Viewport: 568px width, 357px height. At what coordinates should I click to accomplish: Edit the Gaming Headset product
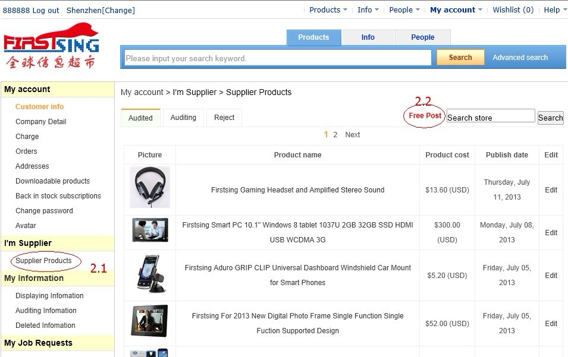click(551, 190)
